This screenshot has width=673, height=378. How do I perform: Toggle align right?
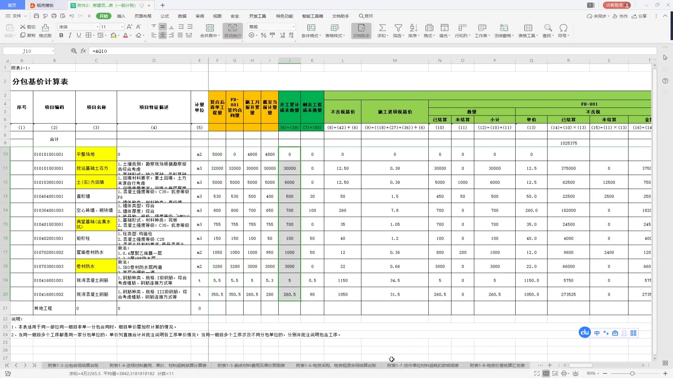[x=171, y=35]
